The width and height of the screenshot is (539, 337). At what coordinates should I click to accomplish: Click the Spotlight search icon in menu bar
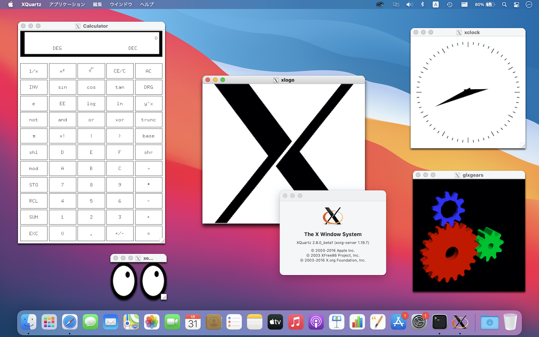tap(504, 5)
